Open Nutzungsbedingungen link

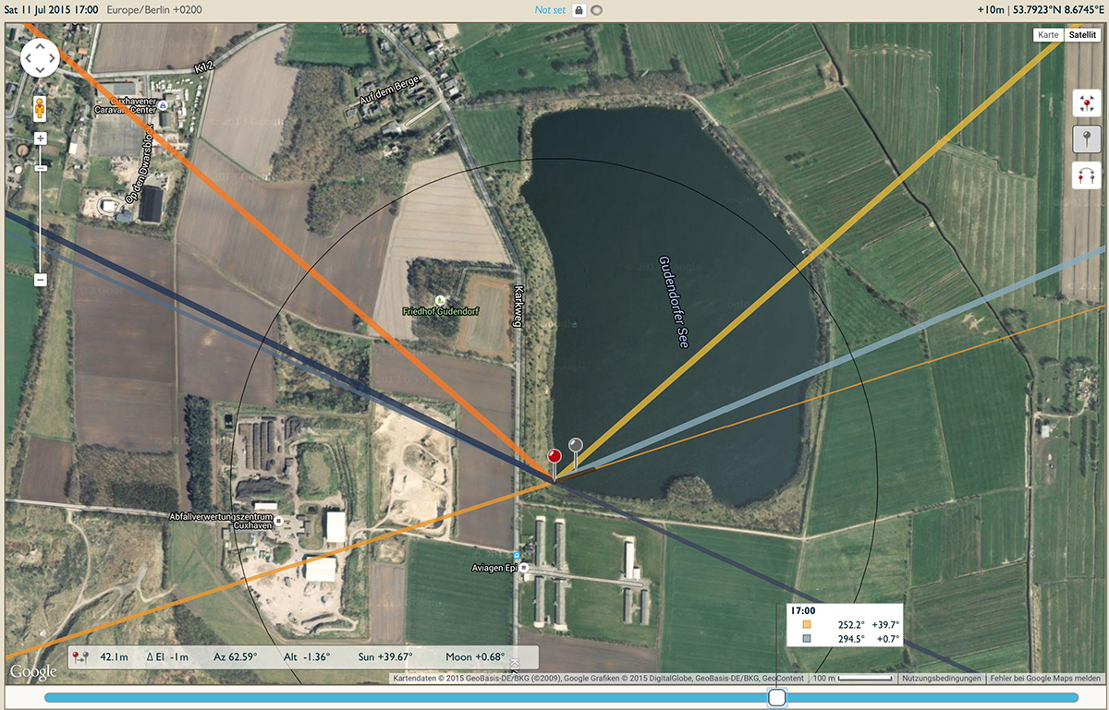(x=940, y=679)
